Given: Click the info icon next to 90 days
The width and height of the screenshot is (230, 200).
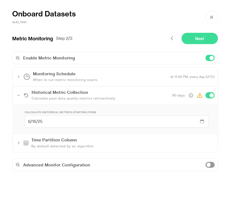Looking at the screenshot, I should pyautogui.click(x=191, y=95).
